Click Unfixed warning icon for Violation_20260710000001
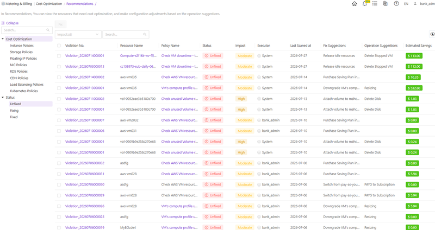The width and height of the screenshot is (435, 230). point(207,142)
